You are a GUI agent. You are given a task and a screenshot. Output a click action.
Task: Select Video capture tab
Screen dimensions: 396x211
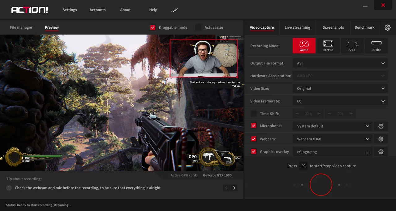[262, 27]
